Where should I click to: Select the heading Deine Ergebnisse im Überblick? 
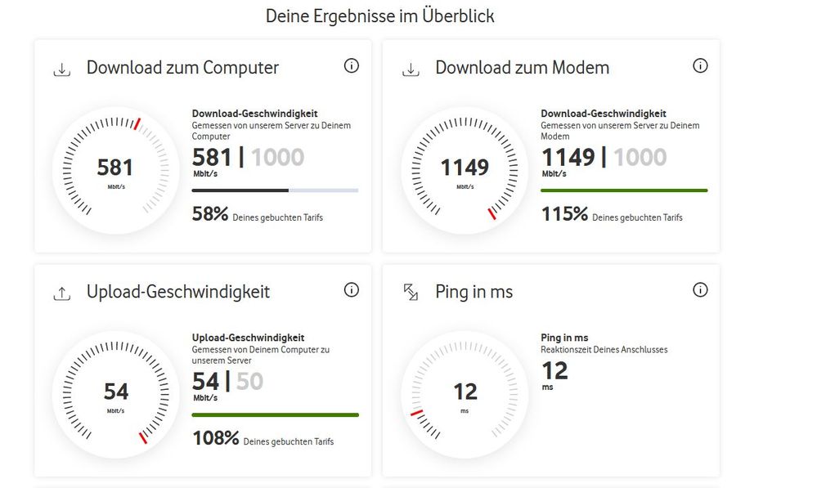[379, 16]
